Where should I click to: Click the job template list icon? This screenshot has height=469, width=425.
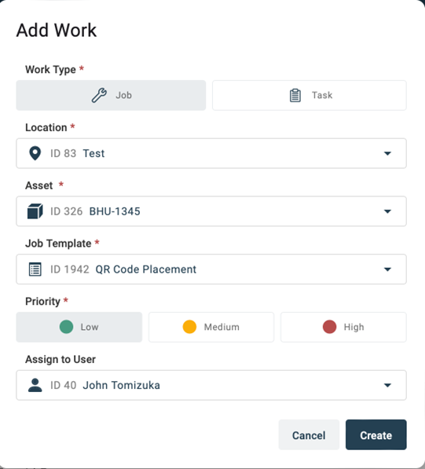click(35, 269)
